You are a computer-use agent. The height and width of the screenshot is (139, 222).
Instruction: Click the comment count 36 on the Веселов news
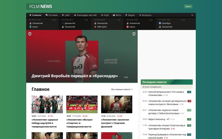coord(181,104)
